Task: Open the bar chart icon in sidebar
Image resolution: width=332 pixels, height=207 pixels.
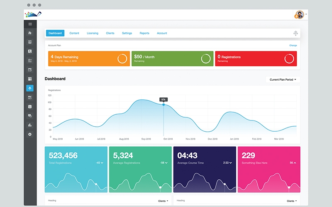Action: (30, 125)
